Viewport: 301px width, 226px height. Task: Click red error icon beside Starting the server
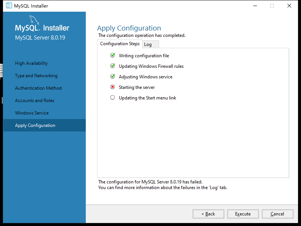pyautogui.click(x=112, y=87)
